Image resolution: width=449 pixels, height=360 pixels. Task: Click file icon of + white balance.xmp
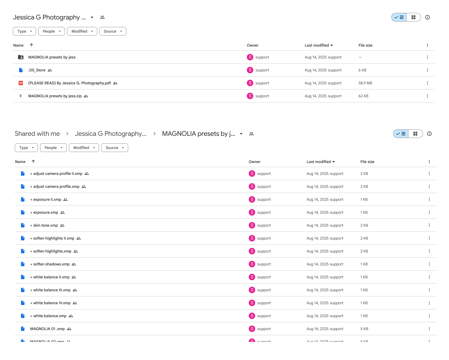point(23,316)
